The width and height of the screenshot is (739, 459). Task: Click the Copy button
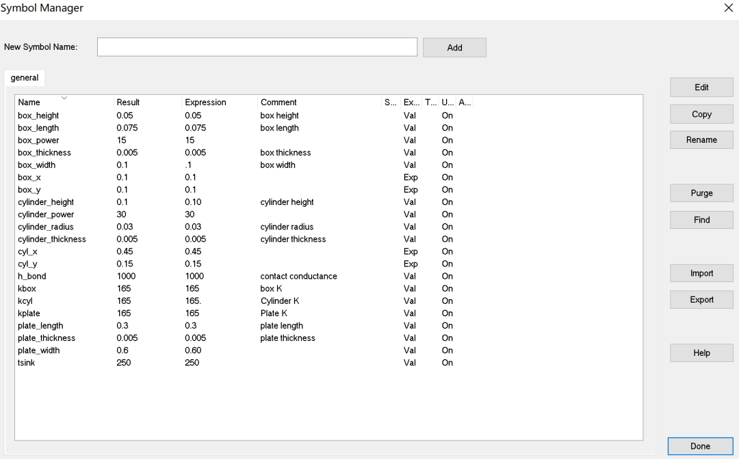click(x=701, y=114)
